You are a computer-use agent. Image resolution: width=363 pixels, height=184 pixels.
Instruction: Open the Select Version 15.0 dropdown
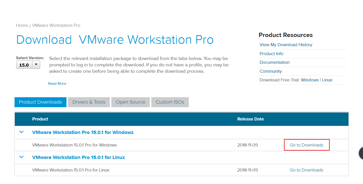click(x=28, y=65)
